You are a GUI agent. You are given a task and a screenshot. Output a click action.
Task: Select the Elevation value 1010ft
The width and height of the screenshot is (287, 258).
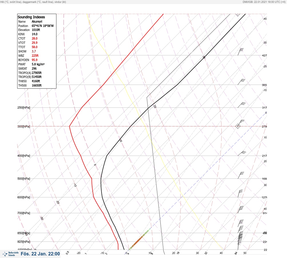point(36,30)
